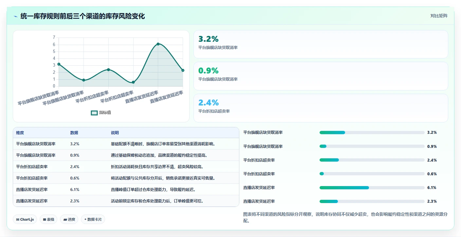Select the description starting 直播峰值订单超过

click(153, 189)
